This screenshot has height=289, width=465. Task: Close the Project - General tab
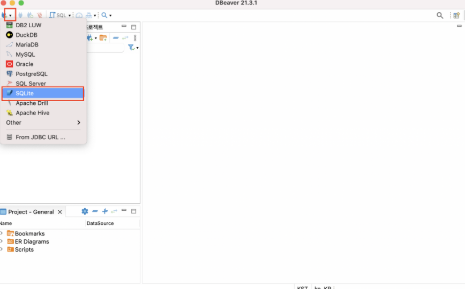click(60, 212)
